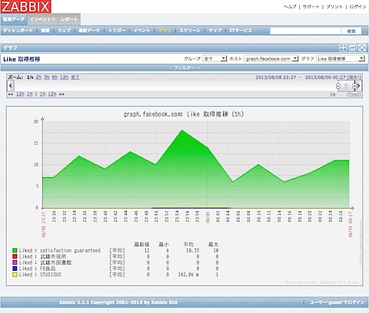Click the right arrow of timeline scrollbar

pos(358,86)
